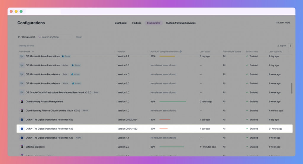Open the three-dot table options menu
303x164 pixels.
click(290, 46)
